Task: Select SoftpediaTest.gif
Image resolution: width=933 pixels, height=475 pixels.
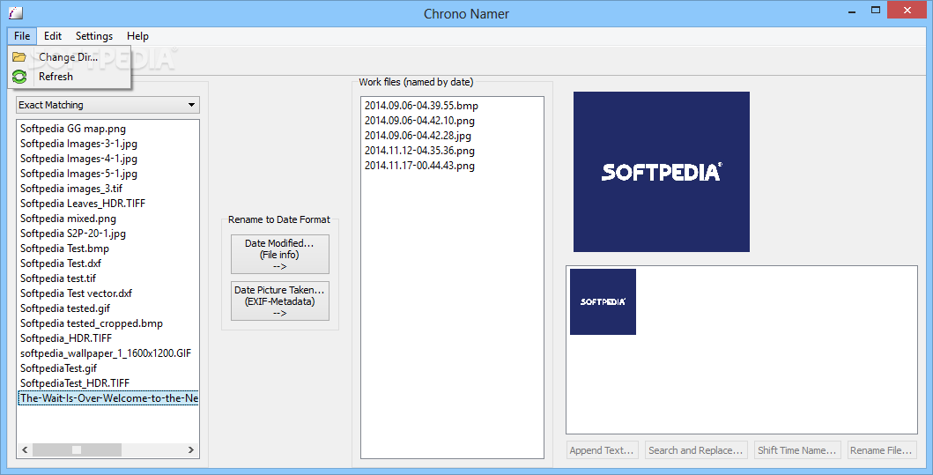Action: point(58,367)
